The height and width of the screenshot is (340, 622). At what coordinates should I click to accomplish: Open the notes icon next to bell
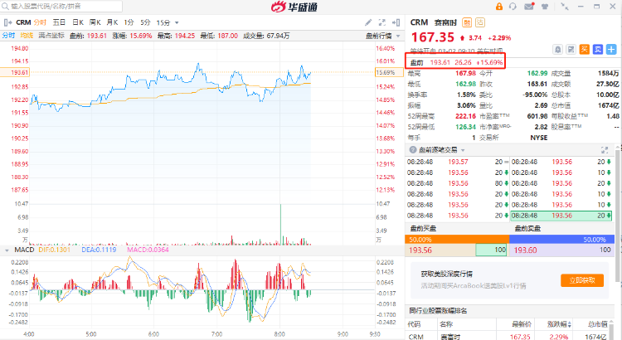point(571,49)
